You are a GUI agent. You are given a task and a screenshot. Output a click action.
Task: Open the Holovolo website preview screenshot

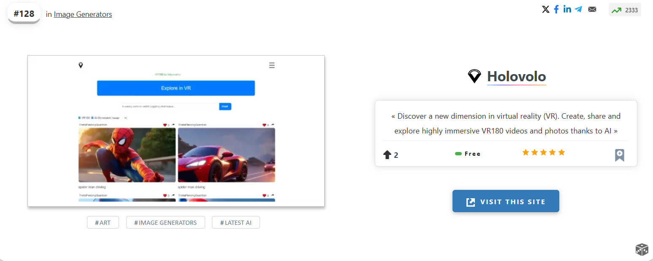point(176,131)
